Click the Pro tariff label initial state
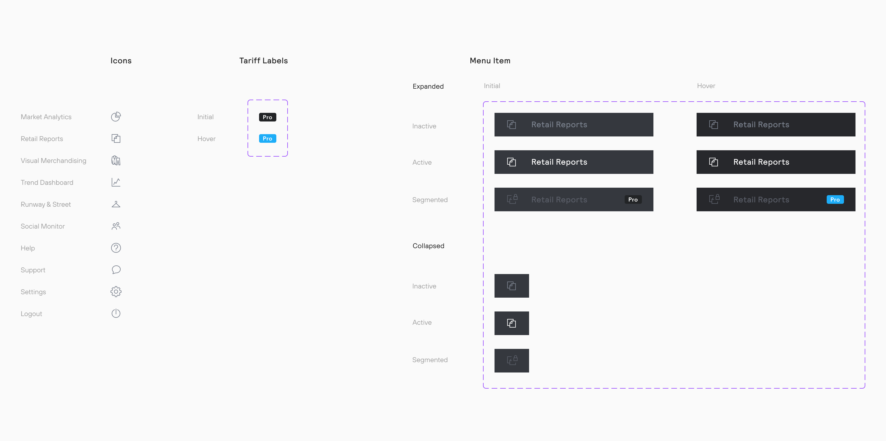 [267, 117]
